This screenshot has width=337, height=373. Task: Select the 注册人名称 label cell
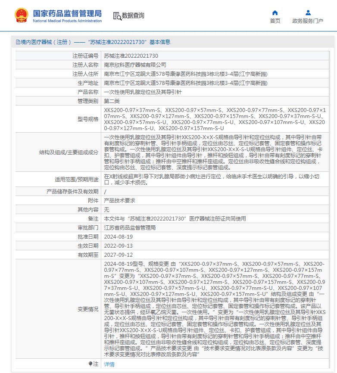coord(58,65)
